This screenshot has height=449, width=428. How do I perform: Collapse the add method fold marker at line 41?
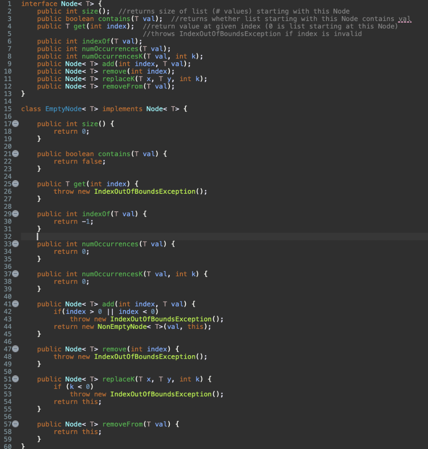pyautogui.click(x=15, y=304)
